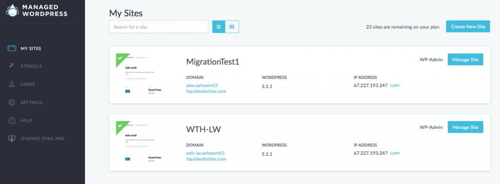Click WordPress version 5.1.1 for MigrationTest1
Image resolution: width=500 pixels, height=184 pixels.
[x=267, y=86]
